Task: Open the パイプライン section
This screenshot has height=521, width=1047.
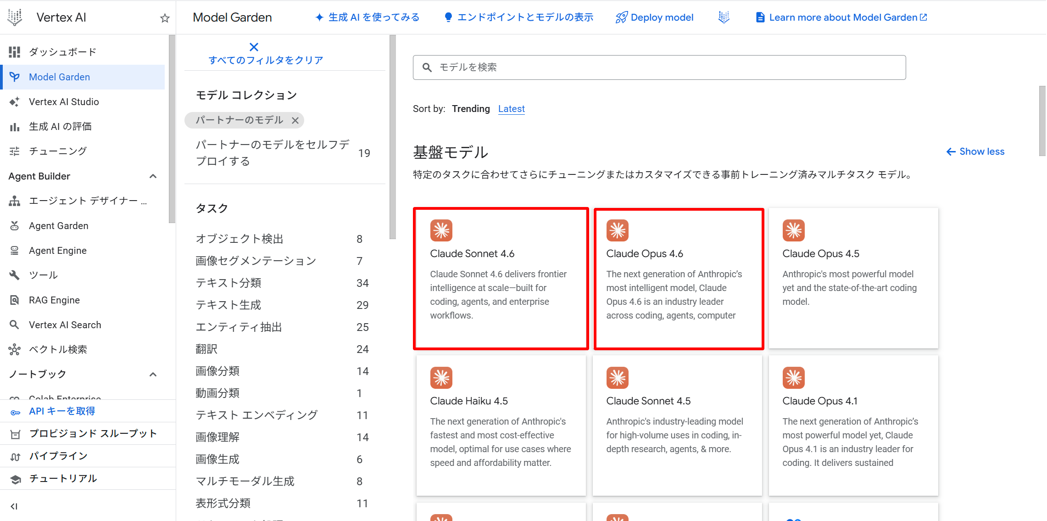Action: tap(58, 455)
